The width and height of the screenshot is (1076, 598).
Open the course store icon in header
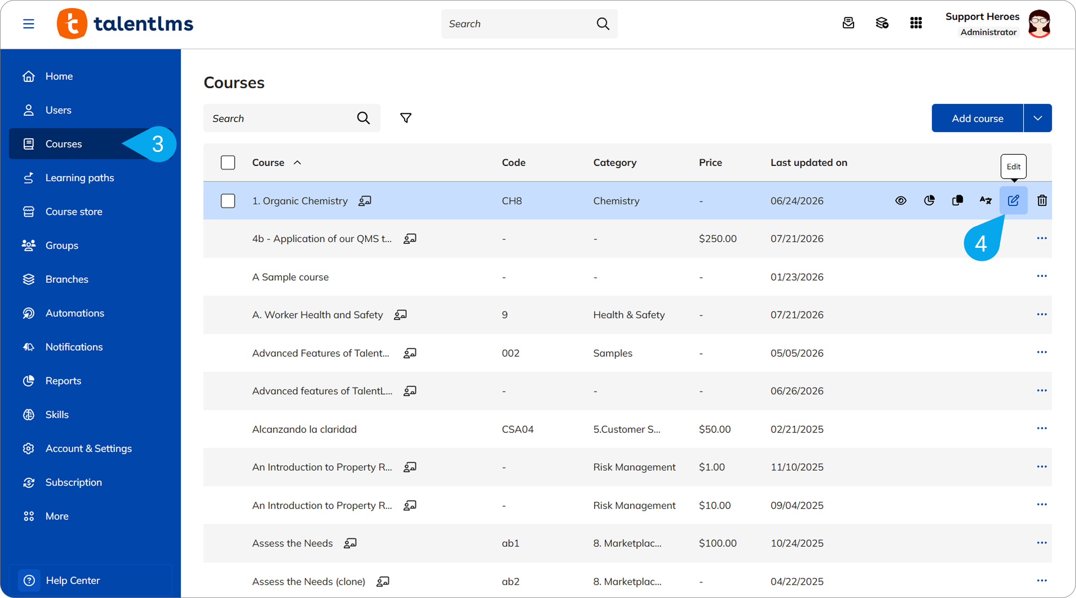point(882,23)
